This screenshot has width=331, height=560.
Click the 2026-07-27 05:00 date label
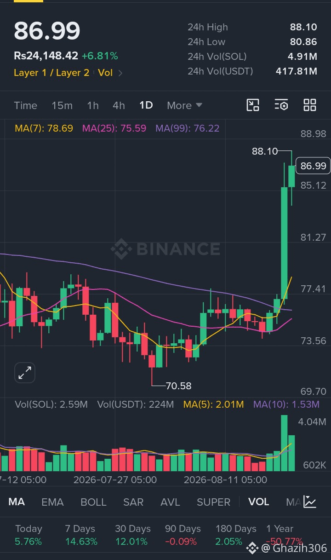pos(115,479)
